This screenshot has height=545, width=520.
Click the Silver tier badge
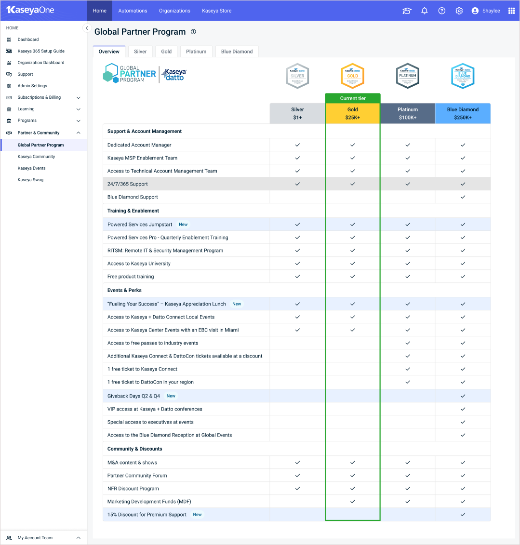point(297,76)
